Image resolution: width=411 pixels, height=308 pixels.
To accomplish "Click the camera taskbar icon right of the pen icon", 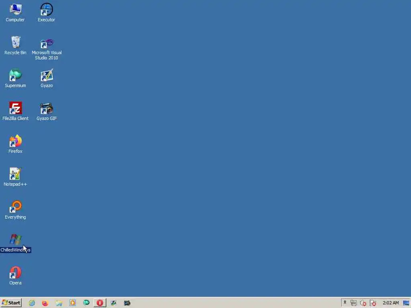I will [127, 303].
